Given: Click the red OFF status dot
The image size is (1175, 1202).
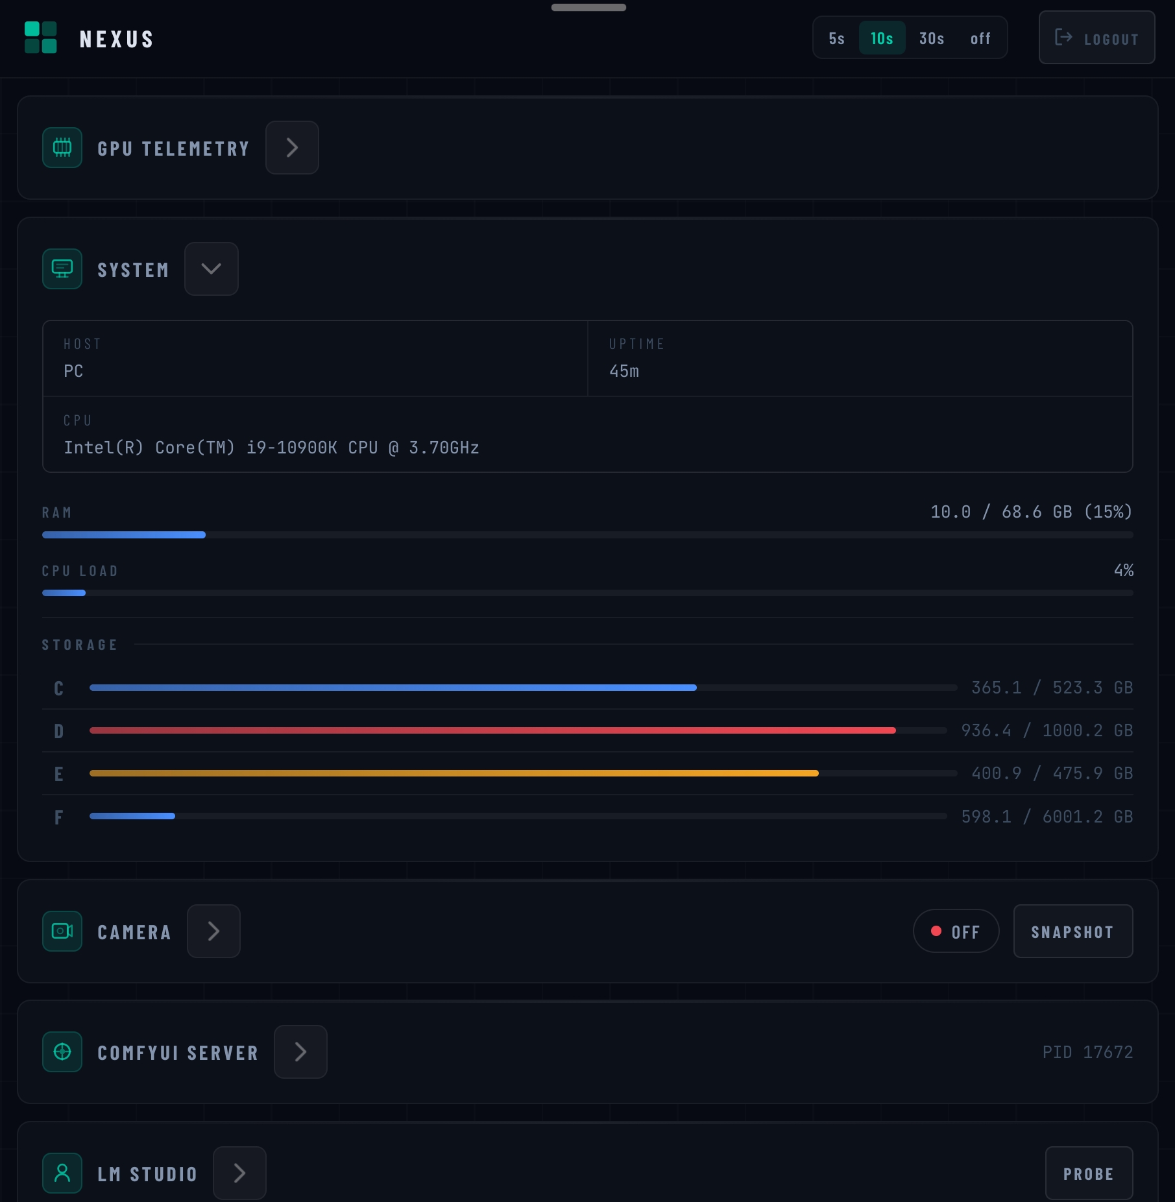Looking at the screenshot, I should [936, 931].
